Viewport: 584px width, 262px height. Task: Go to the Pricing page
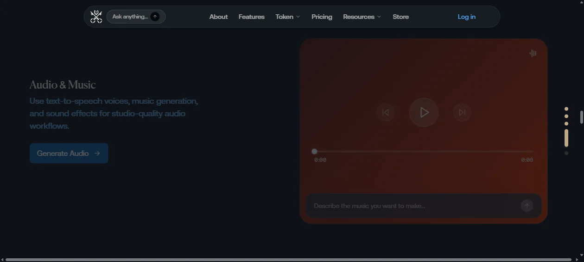(322, 17)
